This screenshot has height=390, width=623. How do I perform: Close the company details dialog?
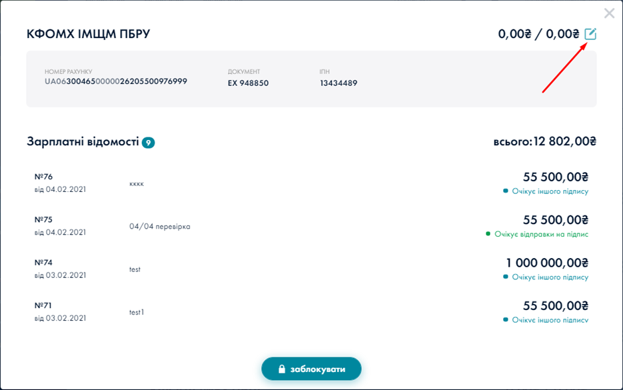pos(609,13)
